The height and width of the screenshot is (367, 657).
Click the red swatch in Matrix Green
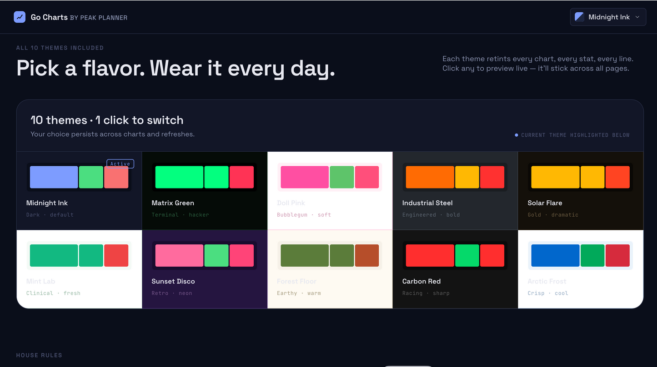[241, 177]
